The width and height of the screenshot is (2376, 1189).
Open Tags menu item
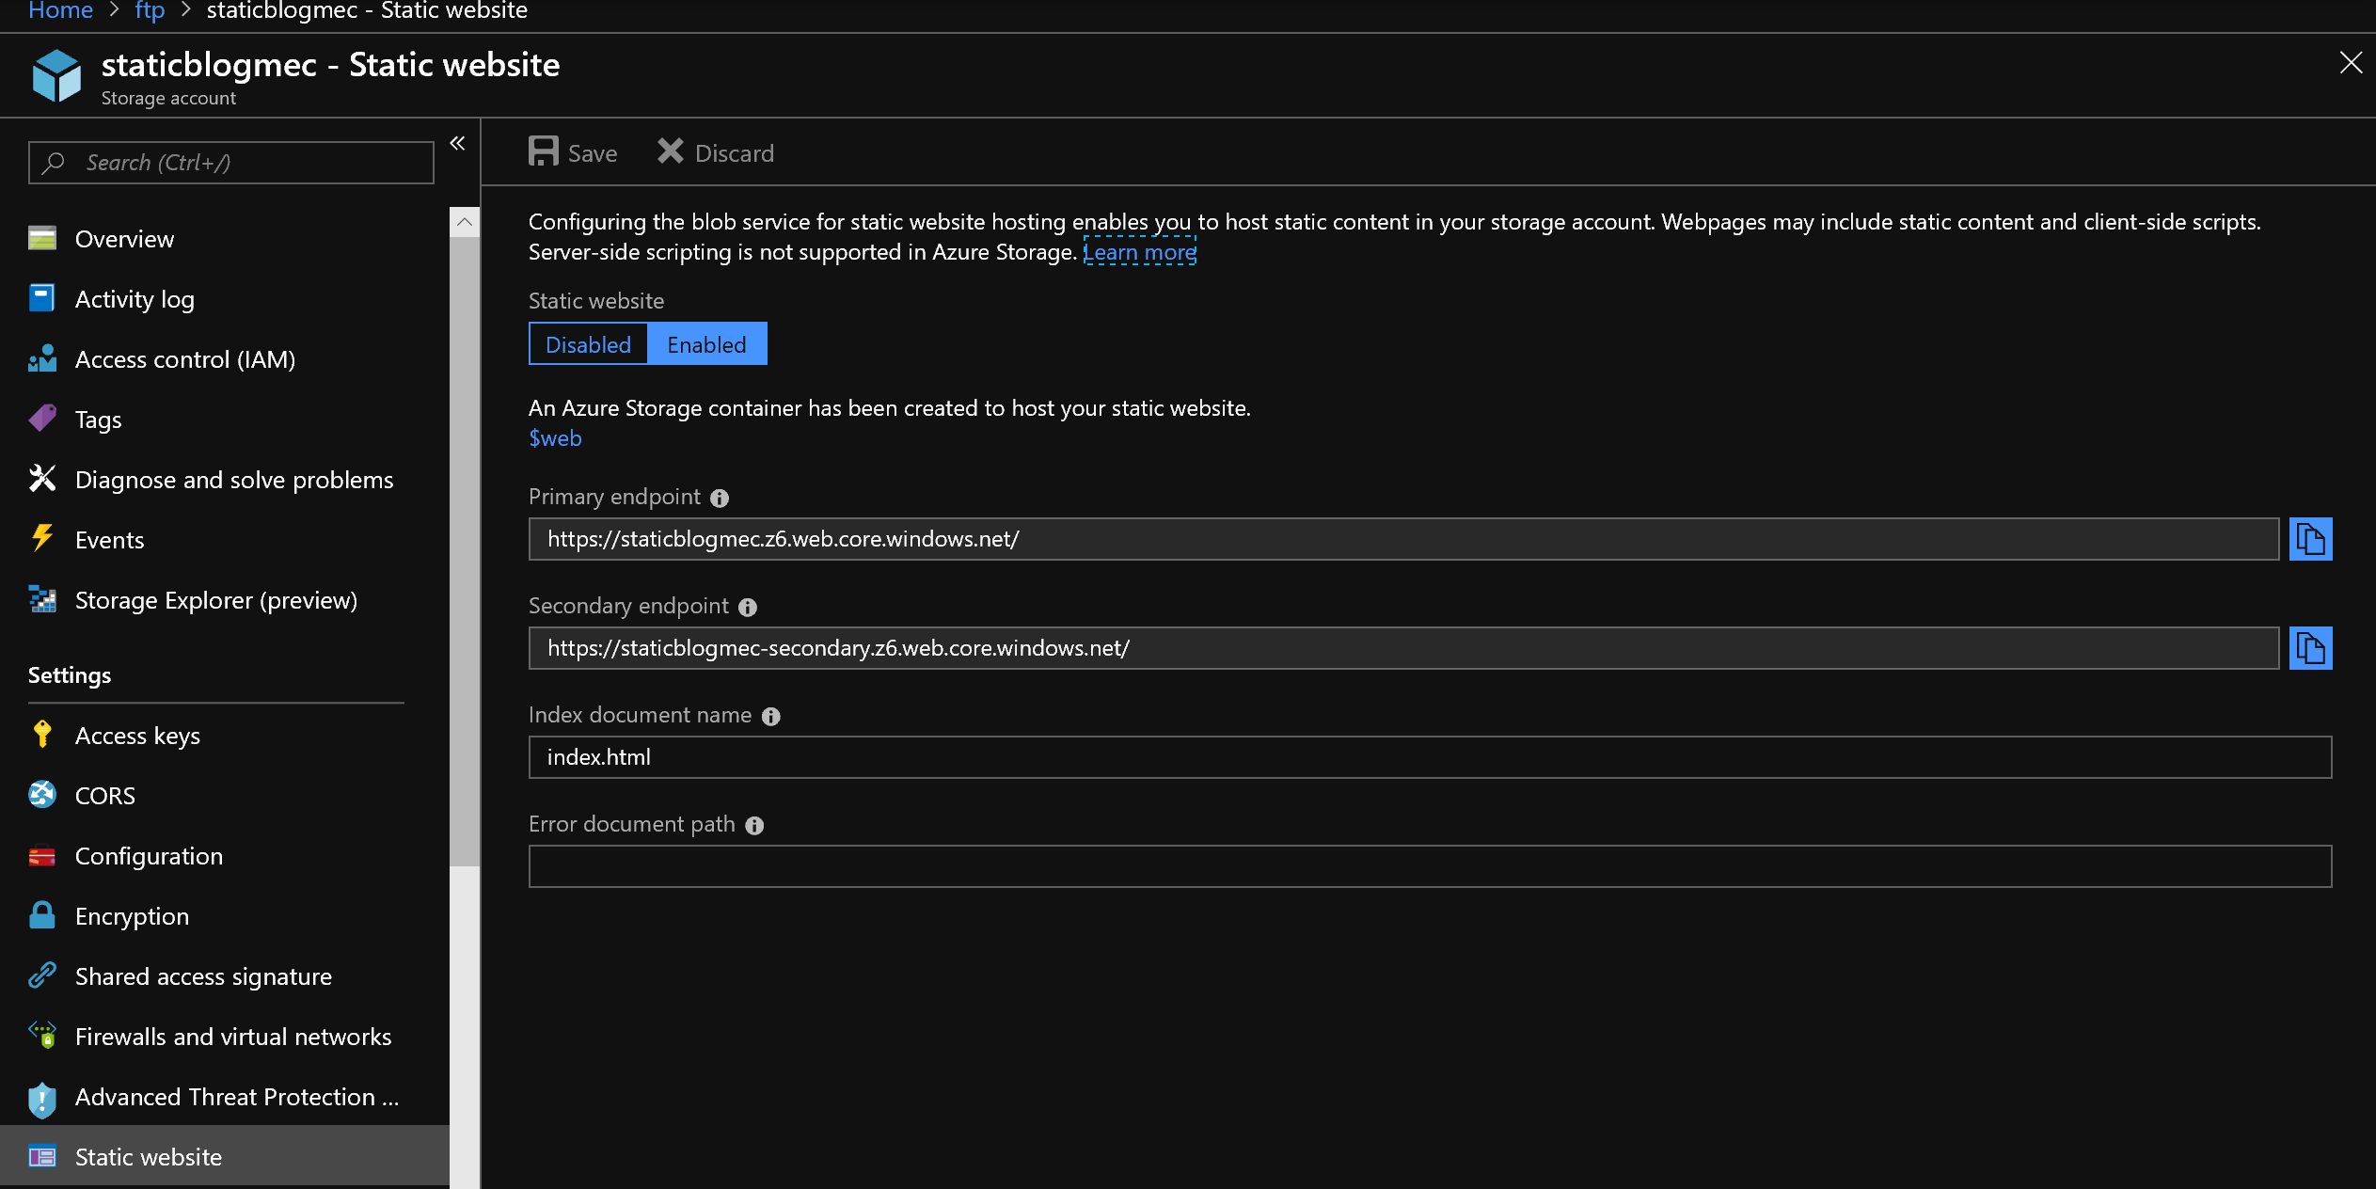coord(225,420)
